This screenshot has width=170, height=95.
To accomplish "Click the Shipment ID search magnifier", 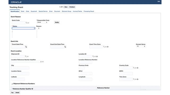I will [x=26, y=56].
